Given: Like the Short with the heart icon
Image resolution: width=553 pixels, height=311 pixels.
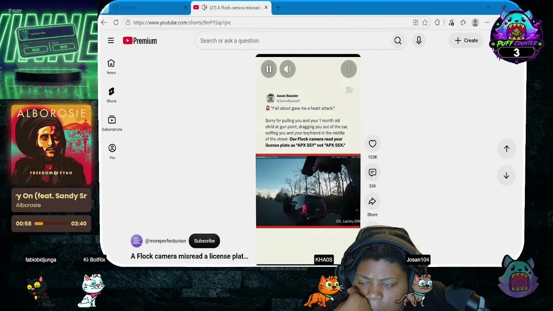Looking at the screenshot, I should click(x=372, y=144).
